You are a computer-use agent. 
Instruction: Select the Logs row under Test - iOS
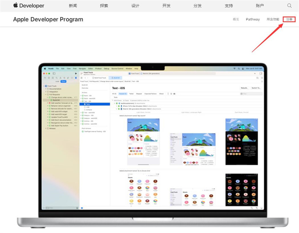[x=88, y=107]
